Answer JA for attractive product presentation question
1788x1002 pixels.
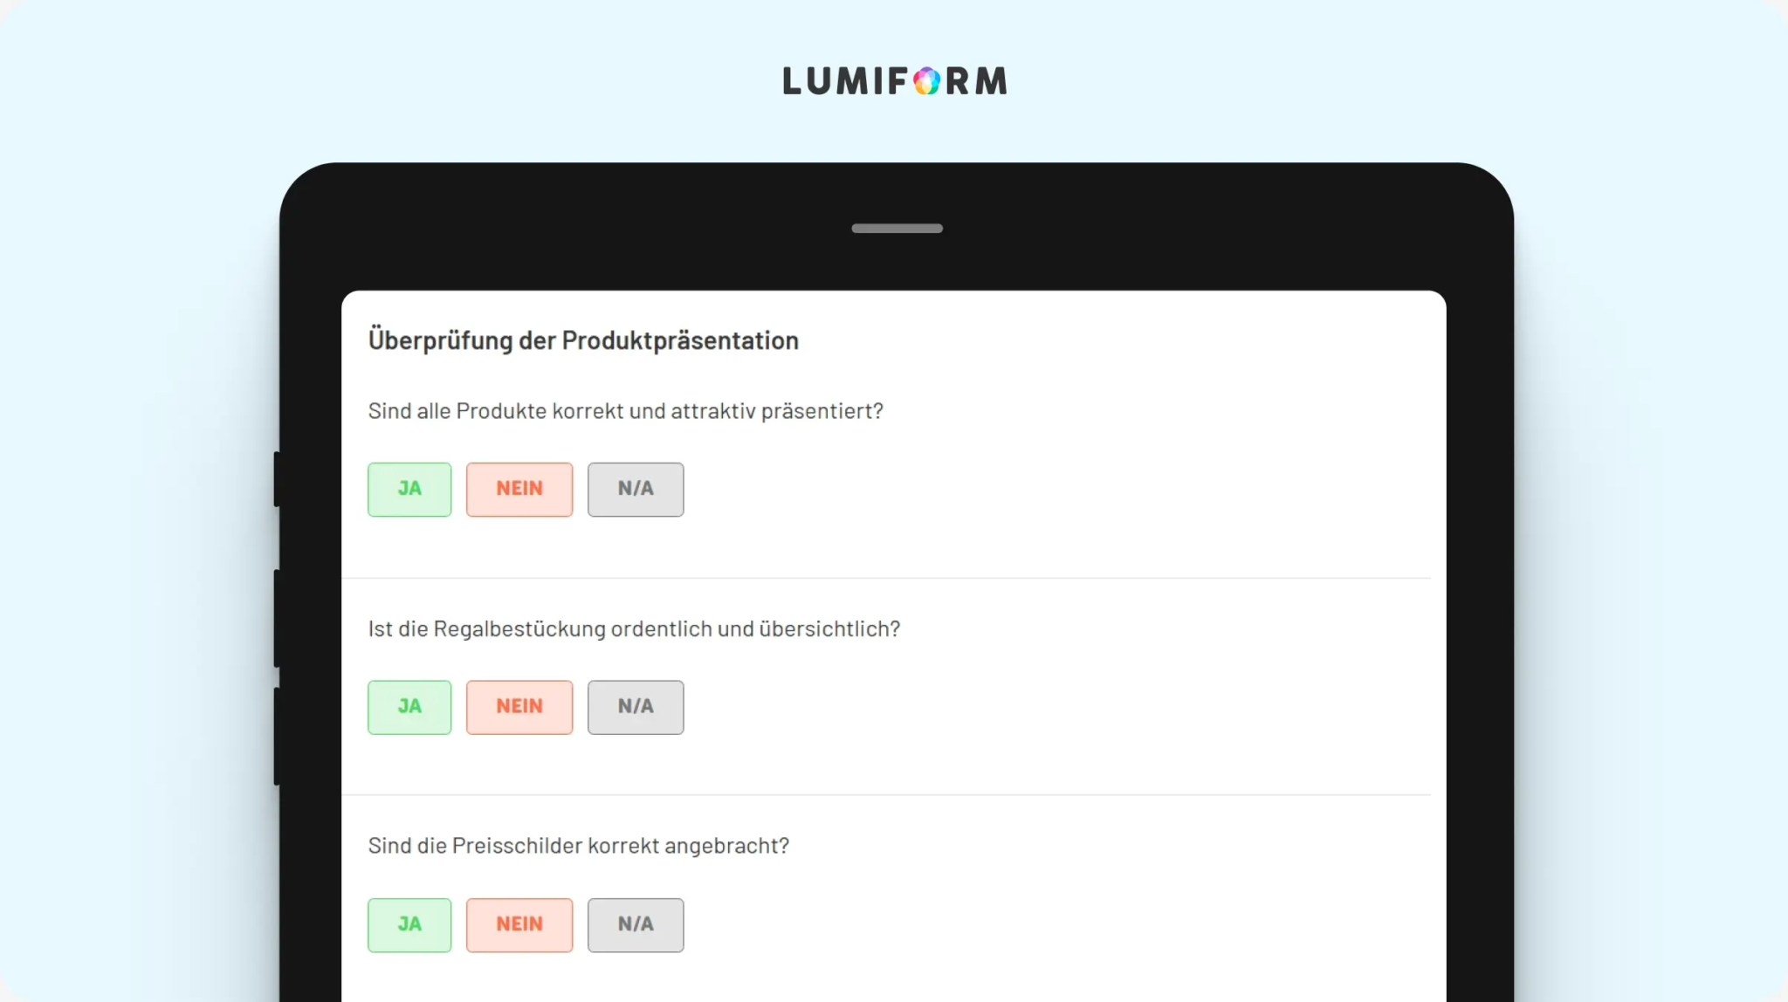point(409,489)
